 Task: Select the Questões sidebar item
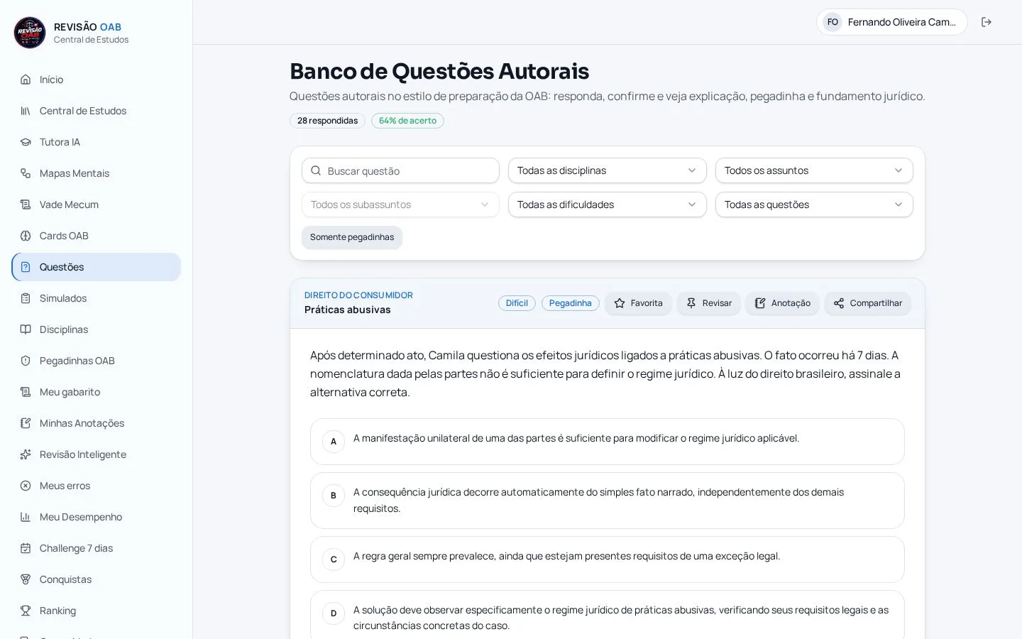click(97, 267)
